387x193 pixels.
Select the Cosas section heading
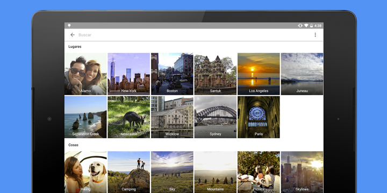pyautogui.click(x=73, y=145)
